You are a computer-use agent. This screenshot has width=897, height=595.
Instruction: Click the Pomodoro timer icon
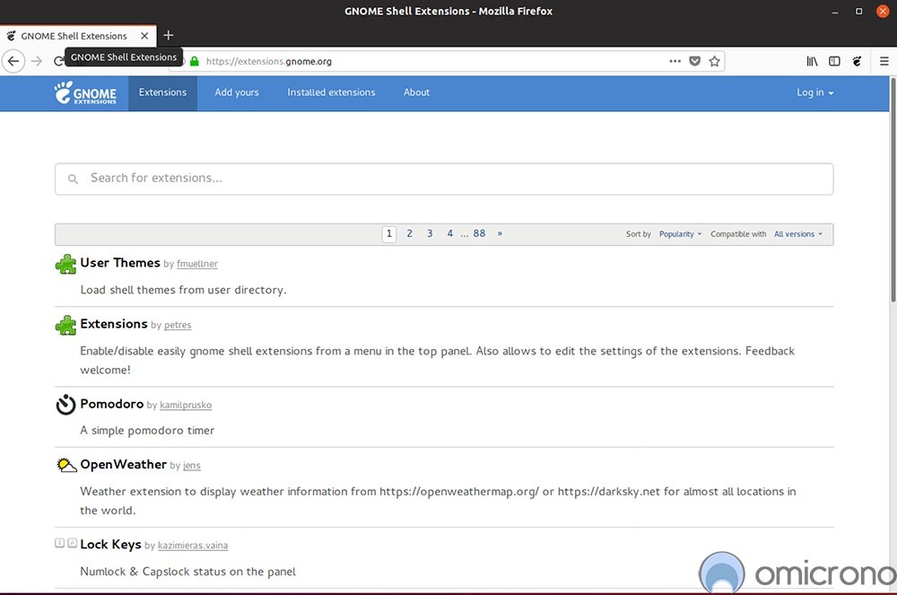click(65, 405)
